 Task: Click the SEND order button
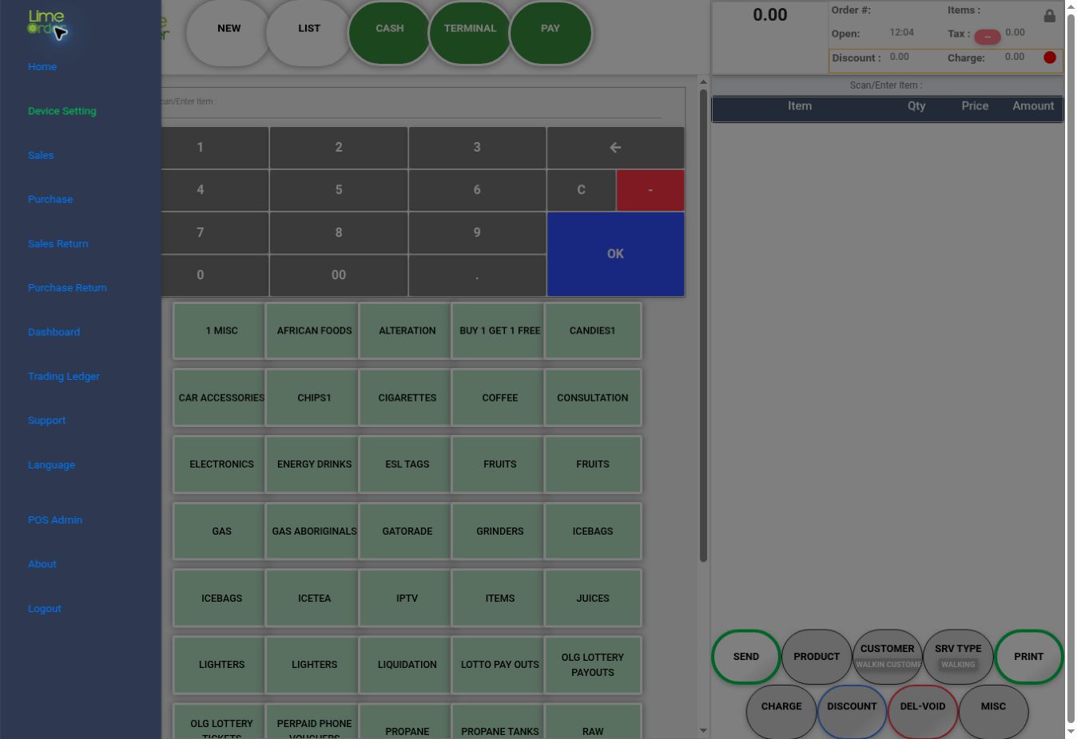click(x=746, y=657)
